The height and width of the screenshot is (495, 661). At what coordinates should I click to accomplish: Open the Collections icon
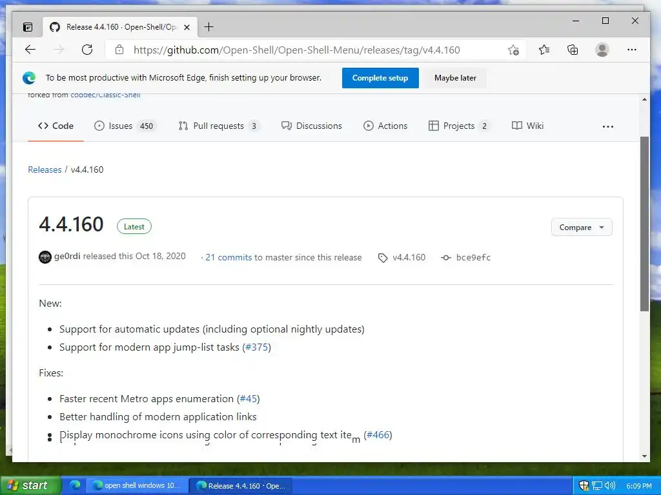pyautogui.click(x=573, y=50)
